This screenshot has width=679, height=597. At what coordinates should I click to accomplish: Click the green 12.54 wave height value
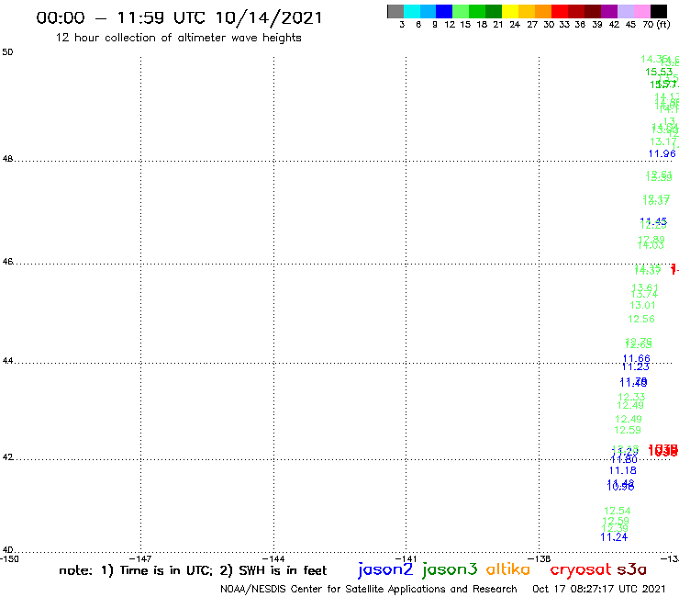(x=618, y=511)
